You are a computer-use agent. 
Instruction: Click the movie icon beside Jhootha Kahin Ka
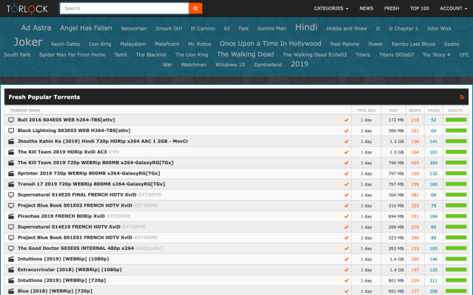11,141
